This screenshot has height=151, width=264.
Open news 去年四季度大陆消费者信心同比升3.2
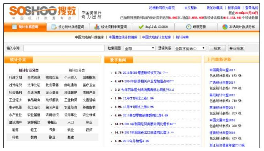[x=148, y=90]
